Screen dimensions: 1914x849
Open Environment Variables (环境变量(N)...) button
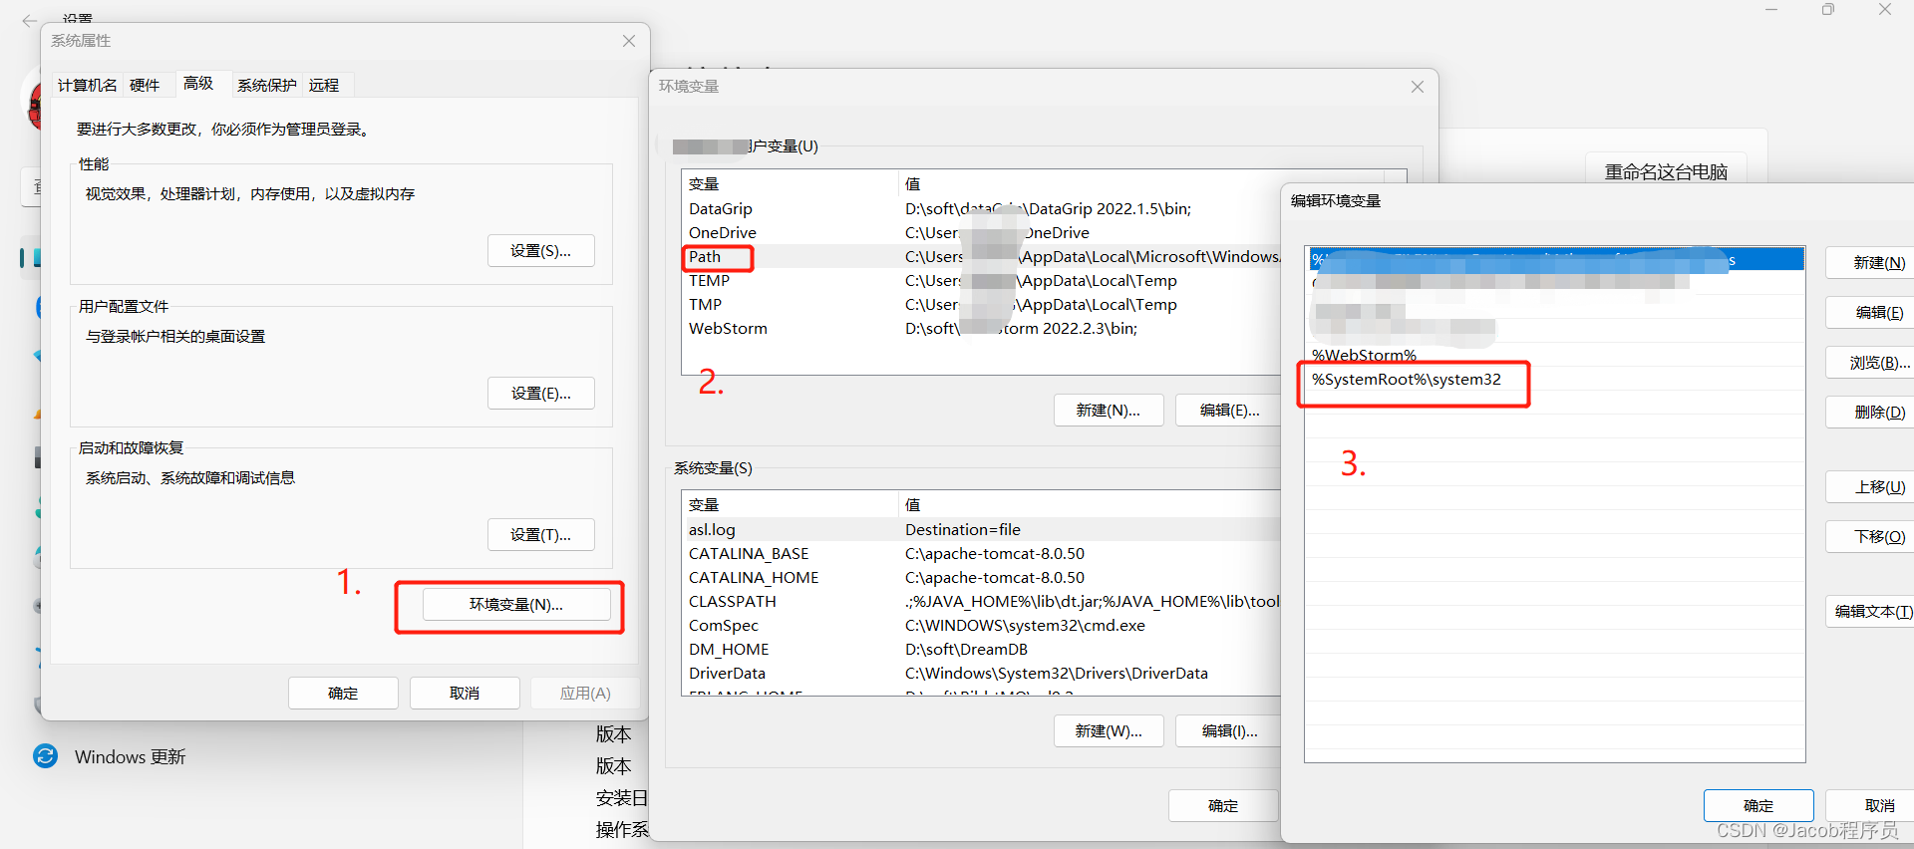point(516,605)
